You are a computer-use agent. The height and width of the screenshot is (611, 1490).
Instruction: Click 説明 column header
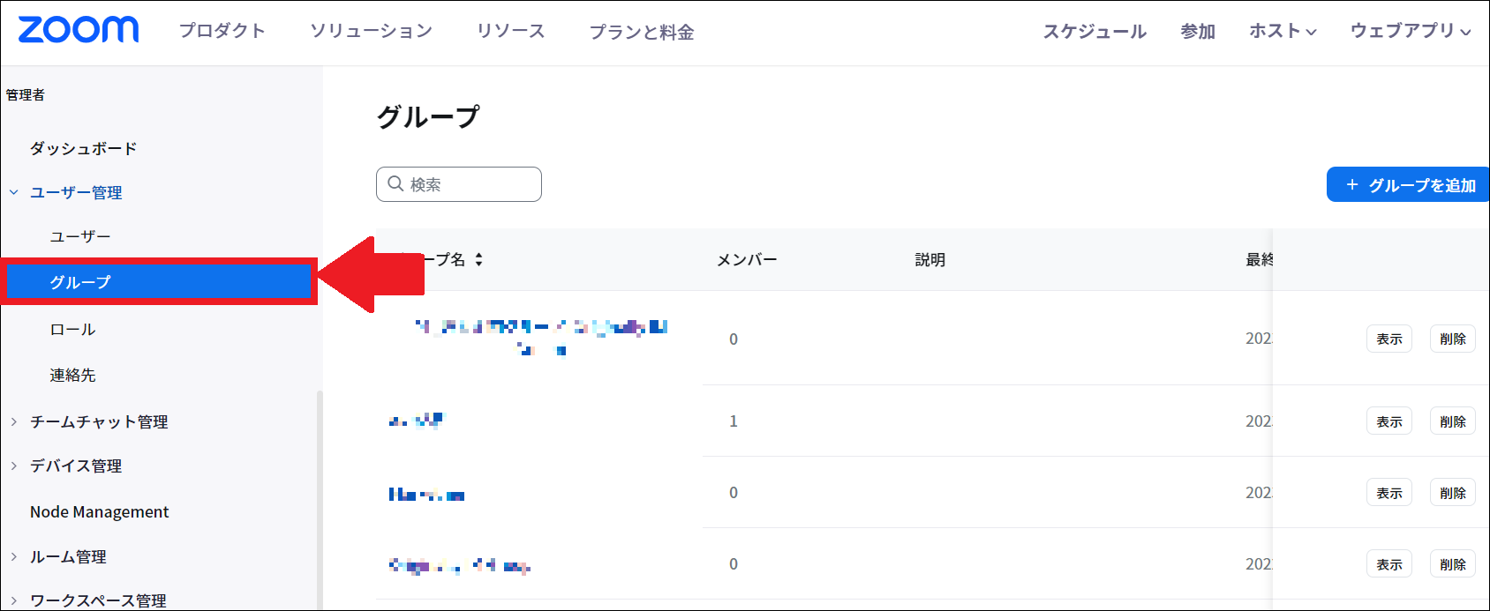[930, 259]
